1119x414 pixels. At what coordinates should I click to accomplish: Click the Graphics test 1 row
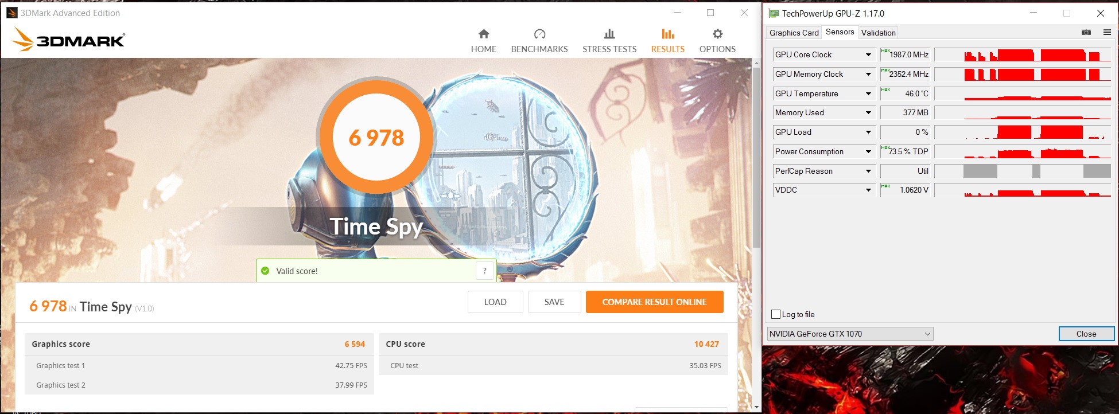[x=199, y=366]
